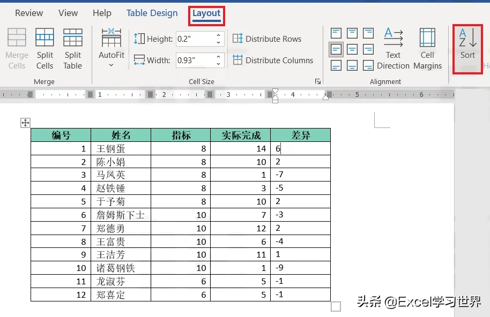490x317 pixels.
Task: Increase Height using the up stepper arrow
Action: [218, 35]
